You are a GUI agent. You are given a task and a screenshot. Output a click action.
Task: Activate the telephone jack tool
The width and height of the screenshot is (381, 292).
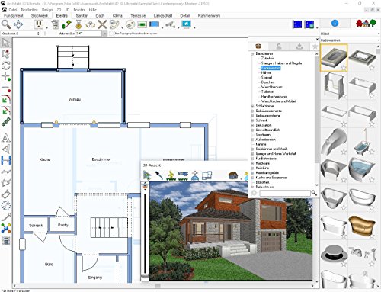[x=115, y=24]
